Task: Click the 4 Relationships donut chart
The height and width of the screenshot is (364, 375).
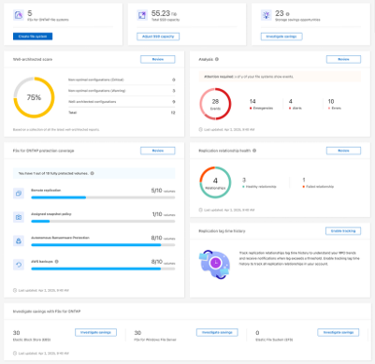Action: [x=215, y=182]
